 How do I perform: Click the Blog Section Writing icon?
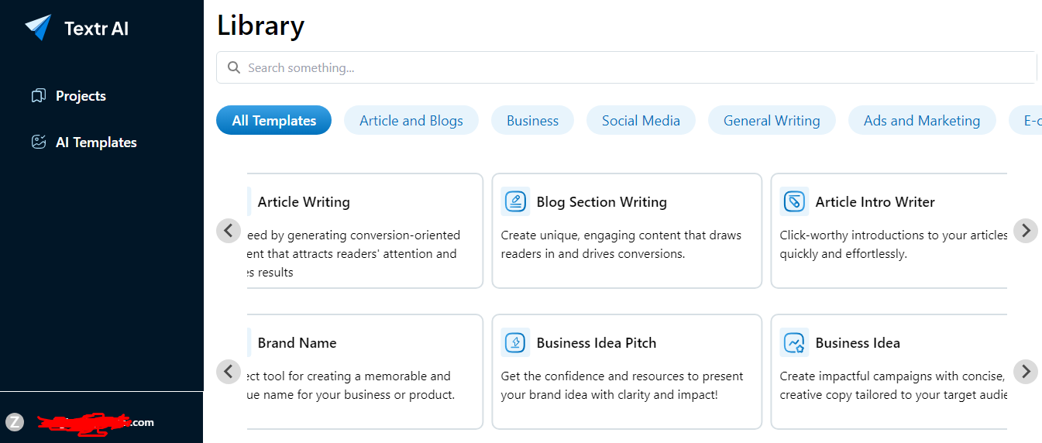click(515, 202)
